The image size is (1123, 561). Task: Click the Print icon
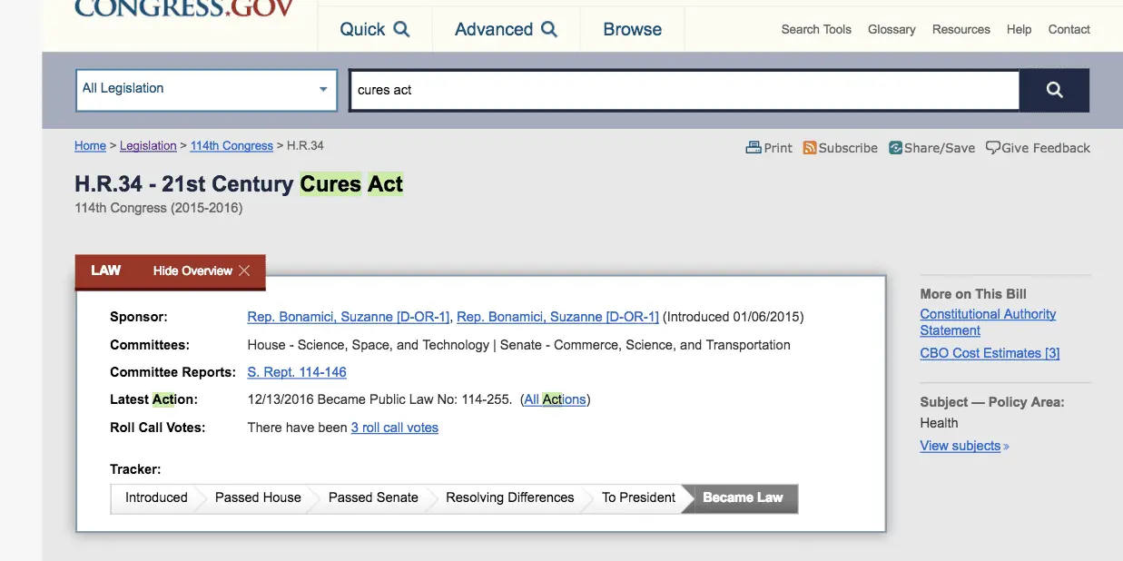(754, 148)
